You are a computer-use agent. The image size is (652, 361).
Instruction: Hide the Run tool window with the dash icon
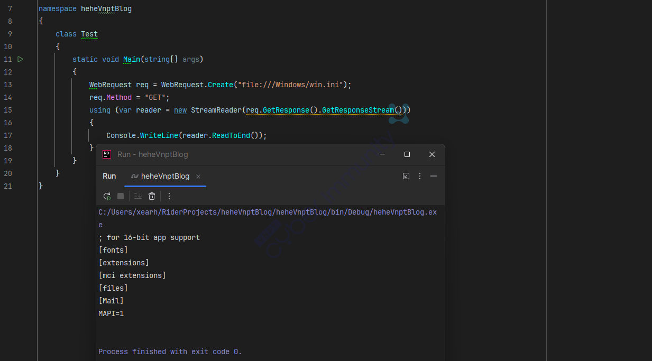coord(434,176)
